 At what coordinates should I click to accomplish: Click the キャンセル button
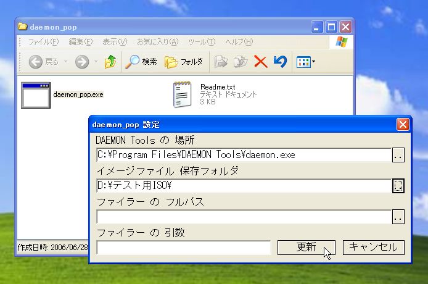point(373,248)
